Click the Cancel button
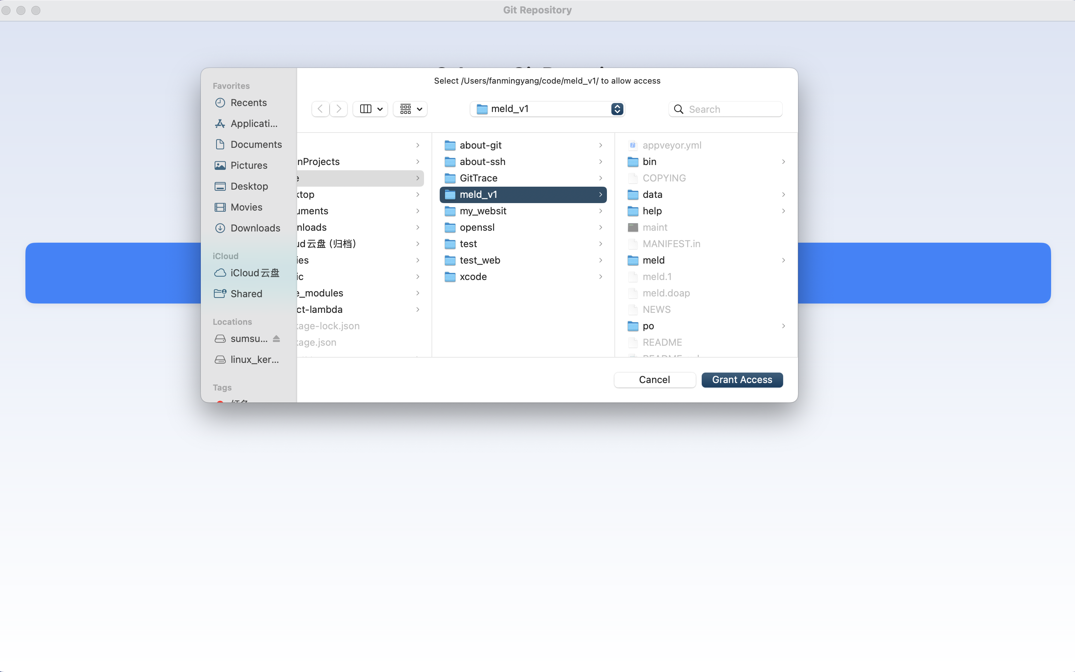The width and height of the screenshot is (1075, 672). click(654, 380)
